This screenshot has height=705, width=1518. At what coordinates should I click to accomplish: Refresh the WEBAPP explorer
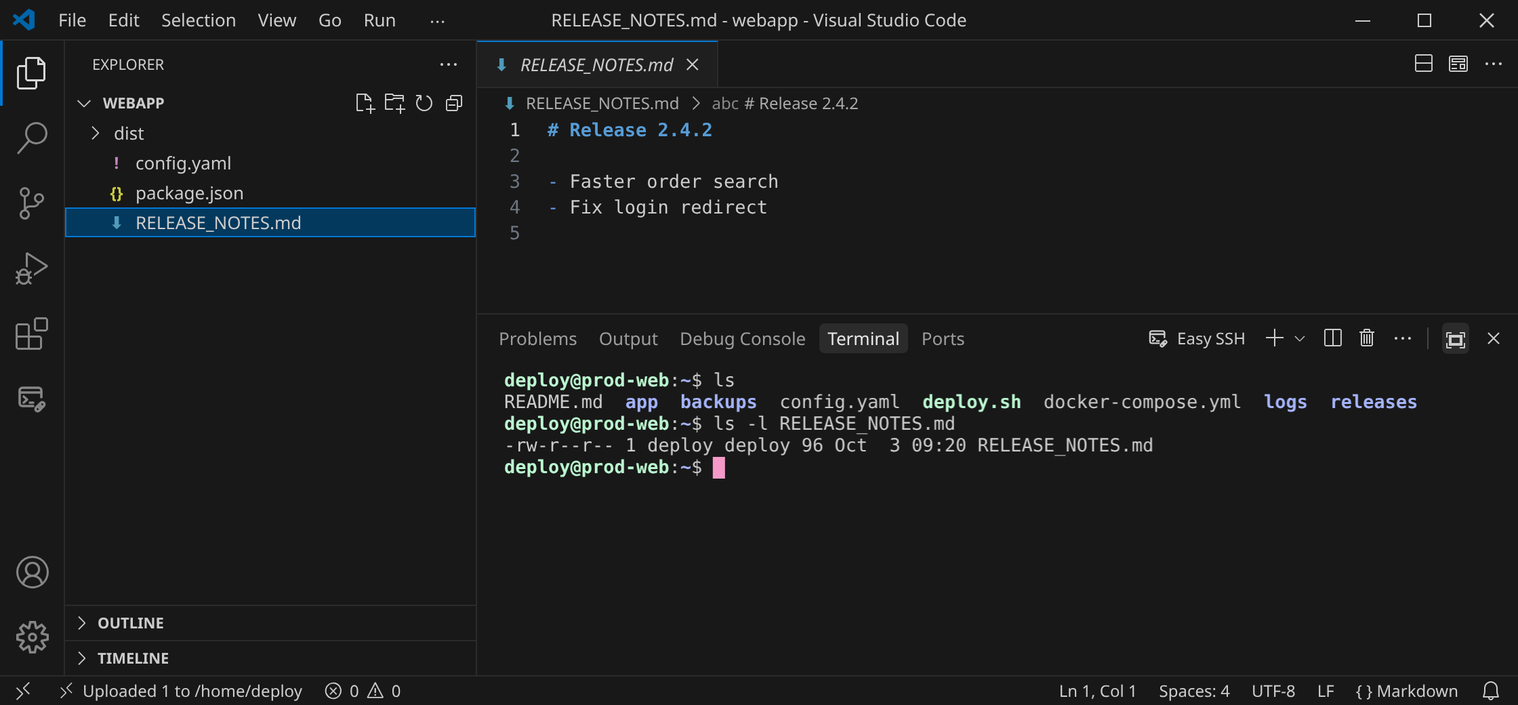pos(424,103)
